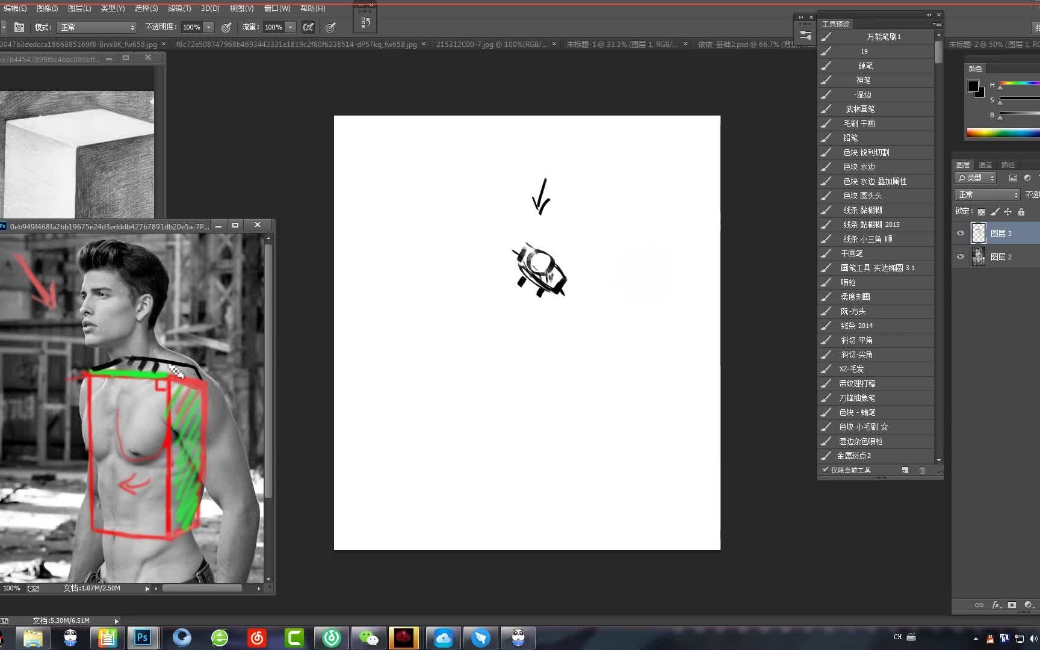
Task: Switch to 路径 paths tab
Action: [1008, 165]
